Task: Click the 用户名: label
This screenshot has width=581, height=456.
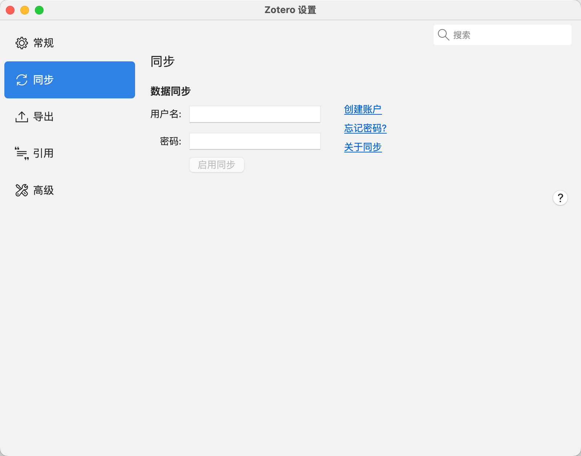Action: (166, 114)
